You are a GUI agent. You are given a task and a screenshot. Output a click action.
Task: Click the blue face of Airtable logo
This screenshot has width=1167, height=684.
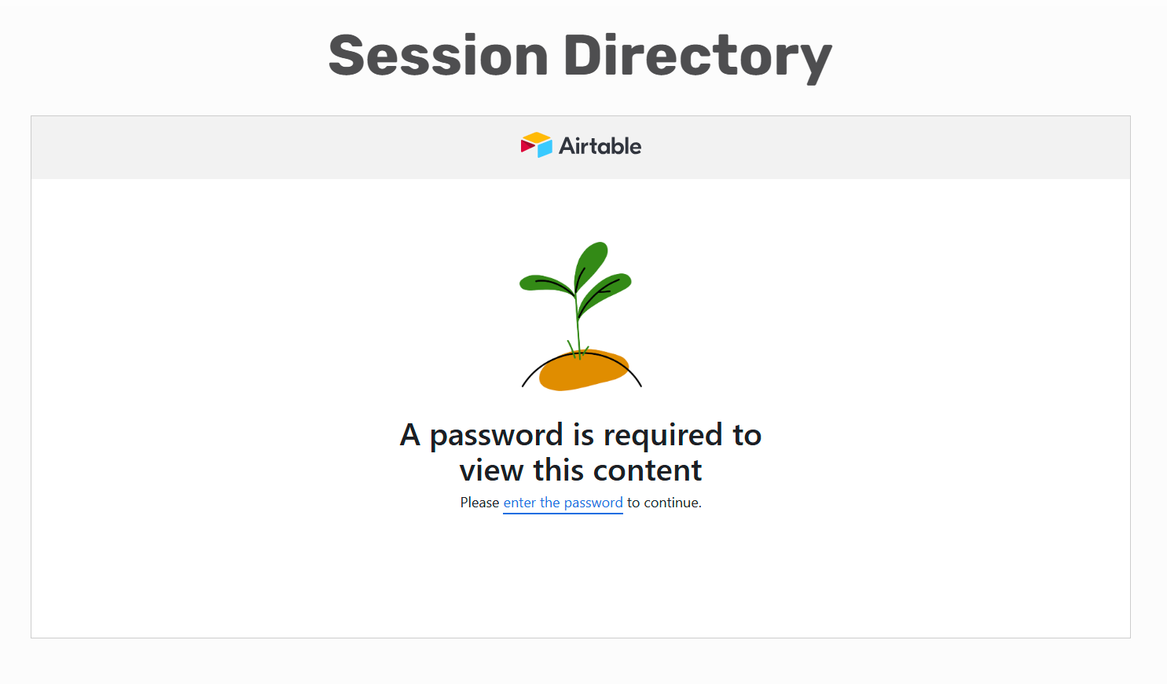[x=545, y=149]
